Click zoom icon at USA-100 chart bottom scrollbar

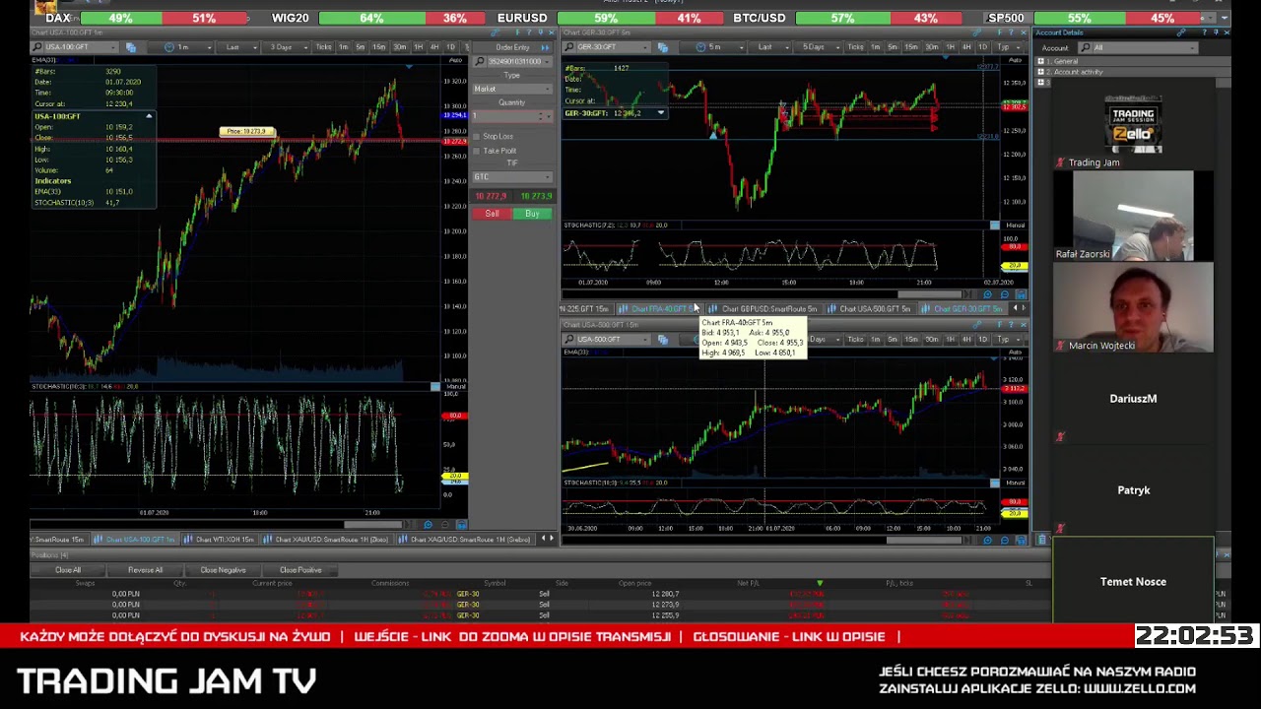point(428,525)
